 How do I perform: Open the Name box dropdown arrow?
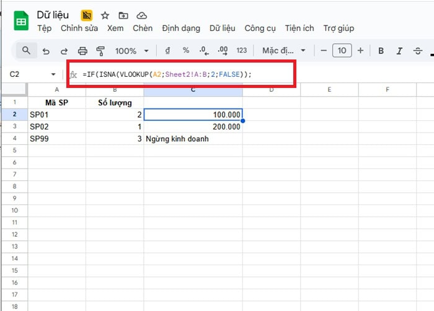pos(53,74)
